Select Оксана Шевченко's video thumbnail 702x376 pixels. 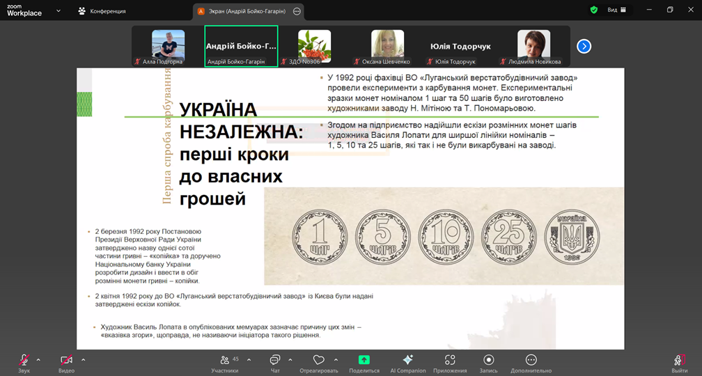[387, 46]
